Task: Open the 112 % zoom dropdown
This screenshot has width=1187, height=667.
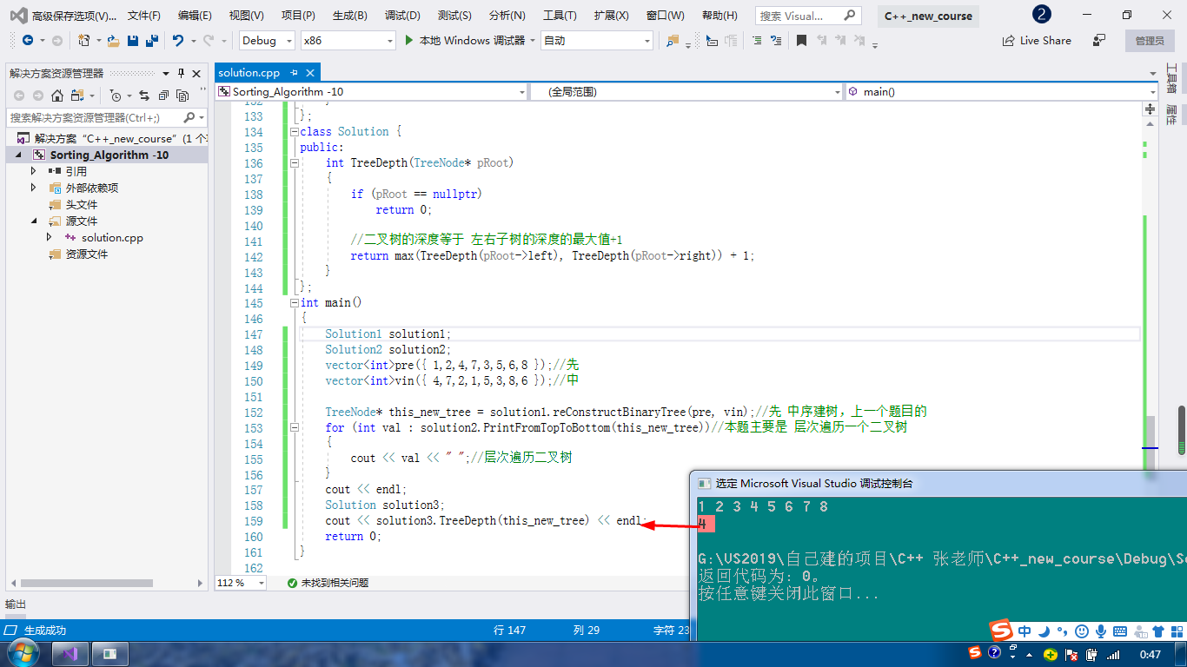Action: [x=262, y=583]
